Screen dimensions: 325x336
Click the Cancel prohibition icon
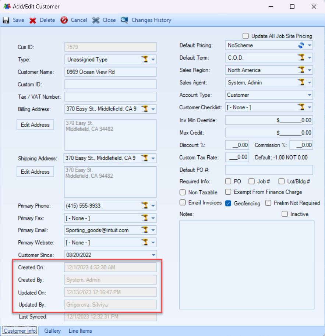point(64,20)
